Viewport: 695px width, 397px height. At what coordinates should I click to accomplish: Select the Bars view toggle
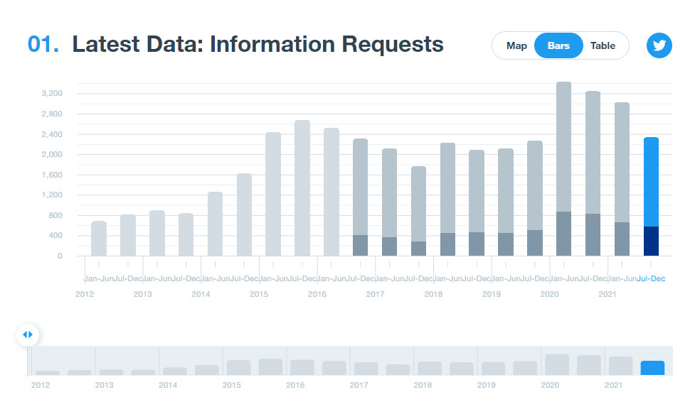pyautogui.click(x=558, y=45)
